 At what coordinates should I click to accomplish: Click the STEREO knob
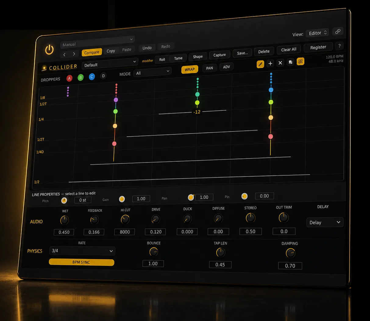(251, 218)
